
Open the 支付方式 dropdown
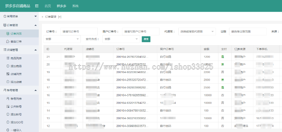coord(121,39)
